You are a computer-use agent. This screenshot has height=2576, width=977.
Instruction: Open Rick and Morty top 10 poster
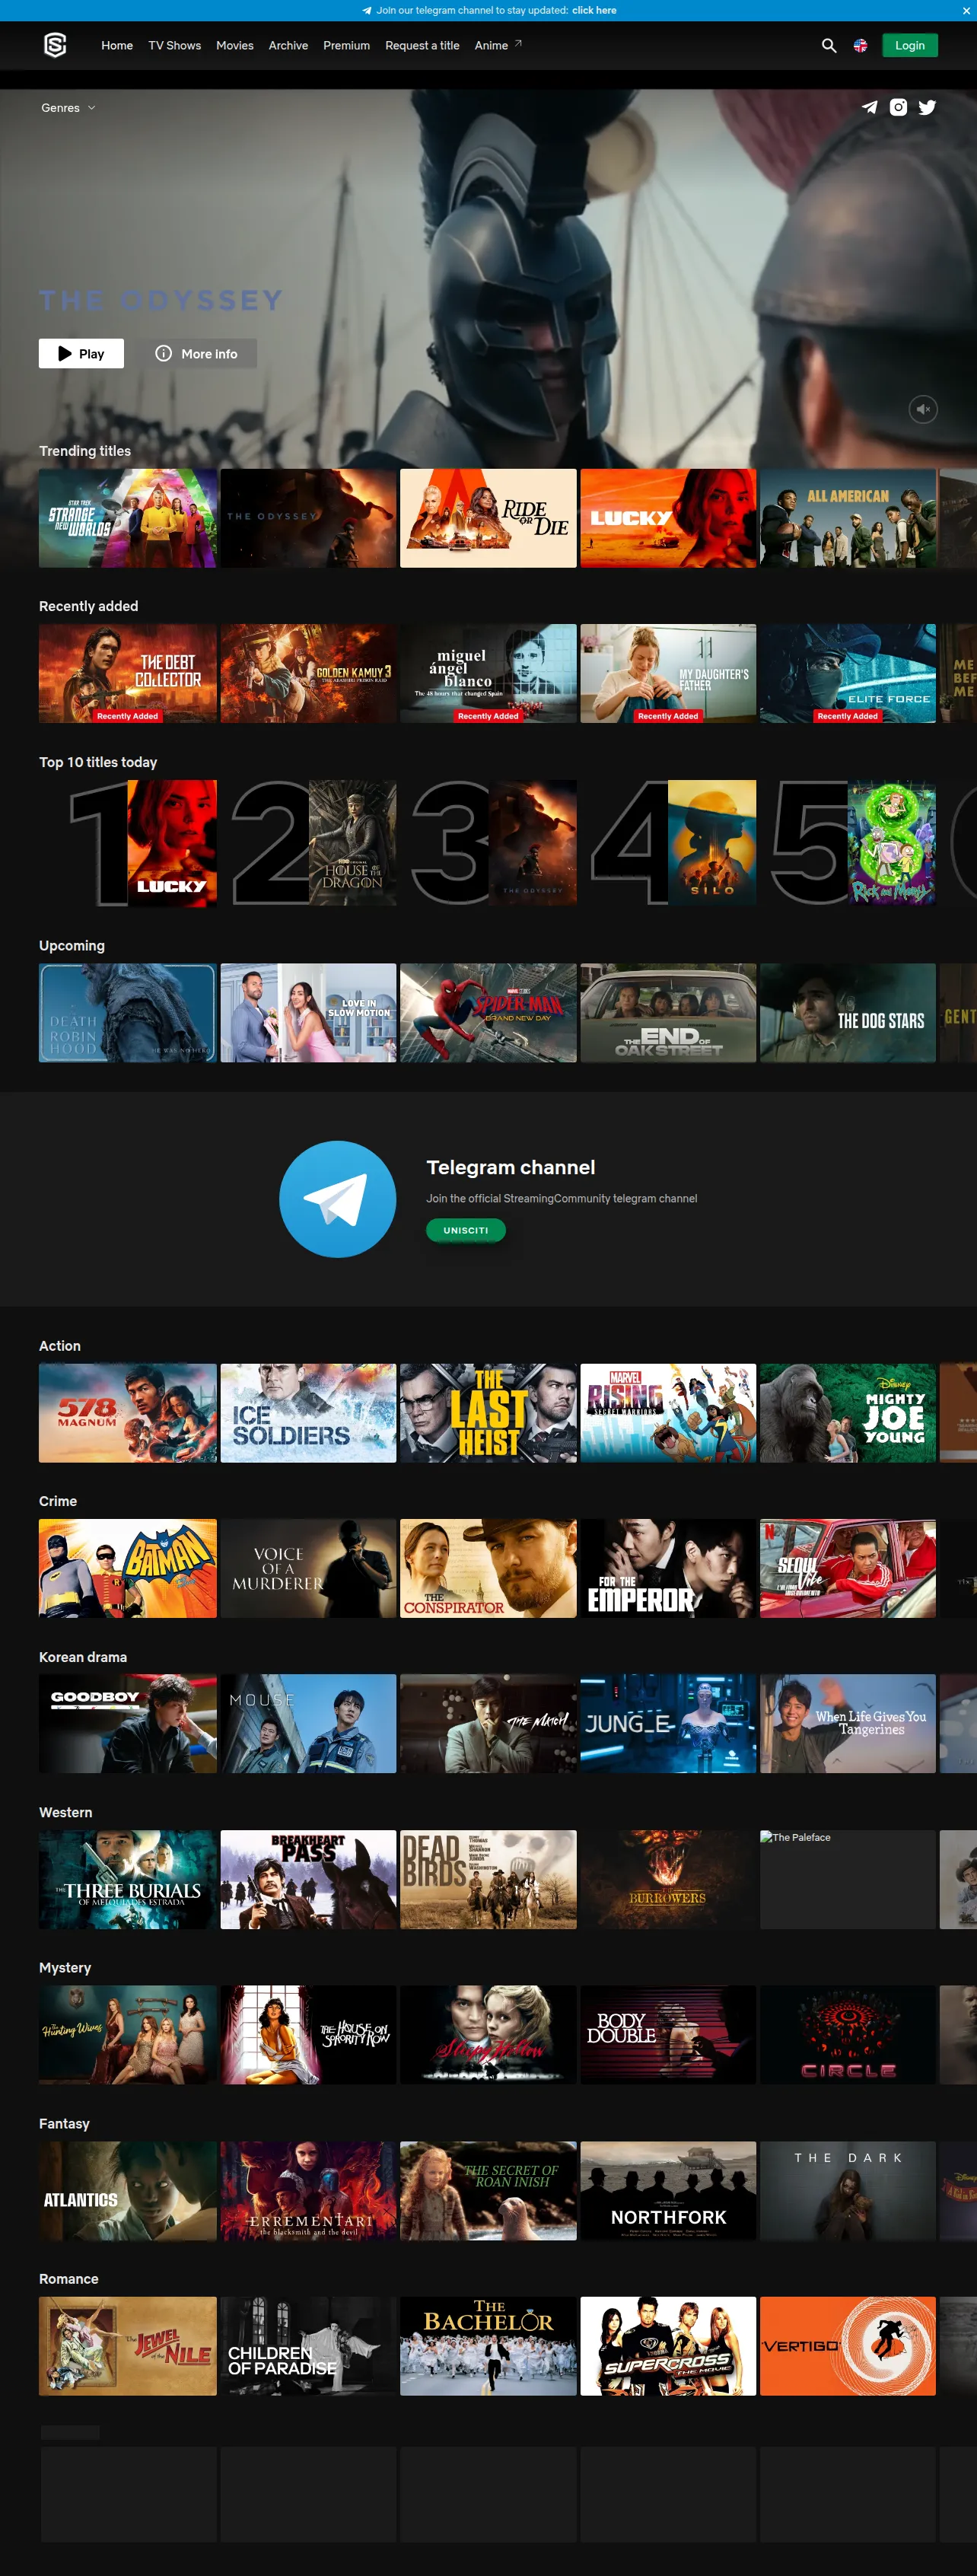point(892,844)
